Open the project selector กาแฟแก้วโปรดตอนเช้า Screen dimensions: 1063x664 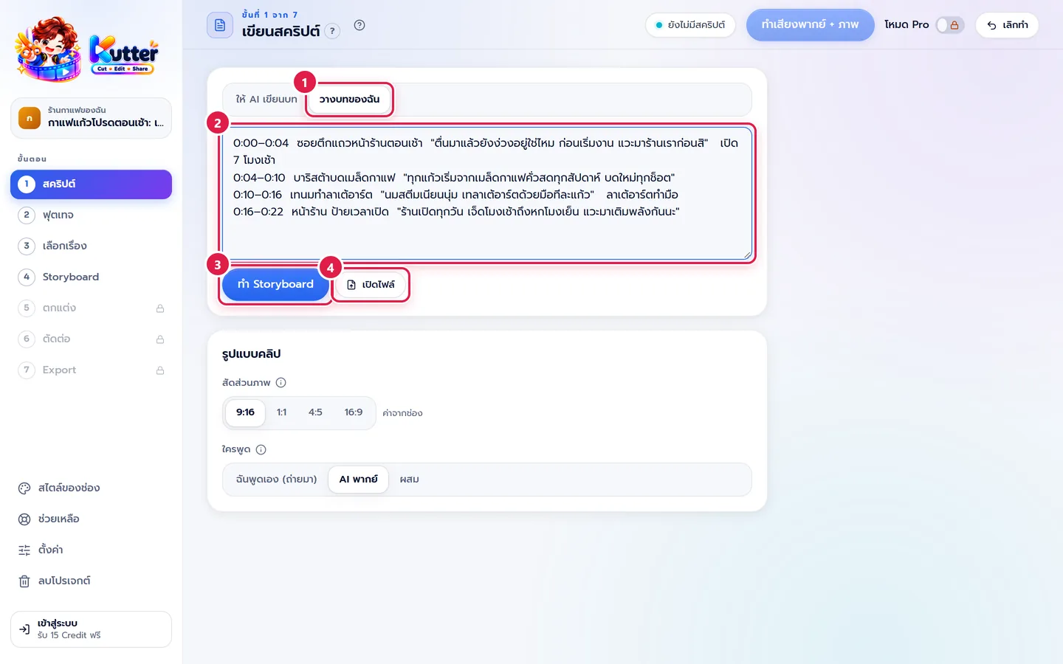91,118
